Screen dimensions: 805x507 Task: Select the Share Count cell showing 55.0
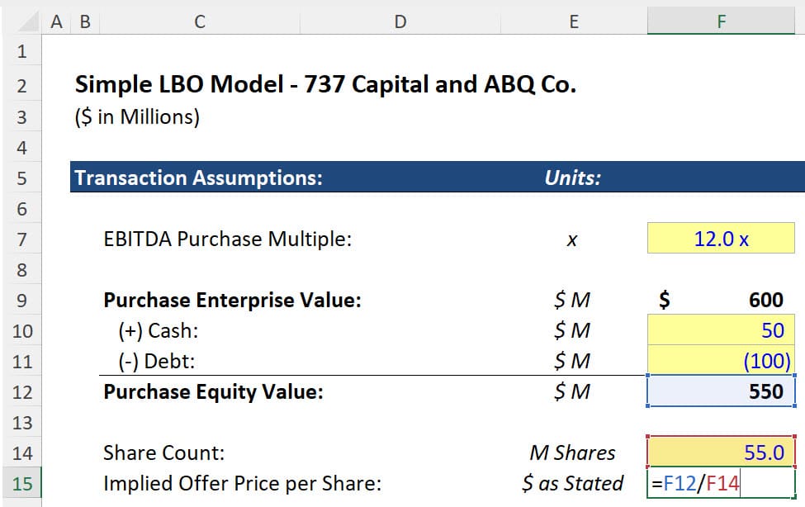(721, 453)
